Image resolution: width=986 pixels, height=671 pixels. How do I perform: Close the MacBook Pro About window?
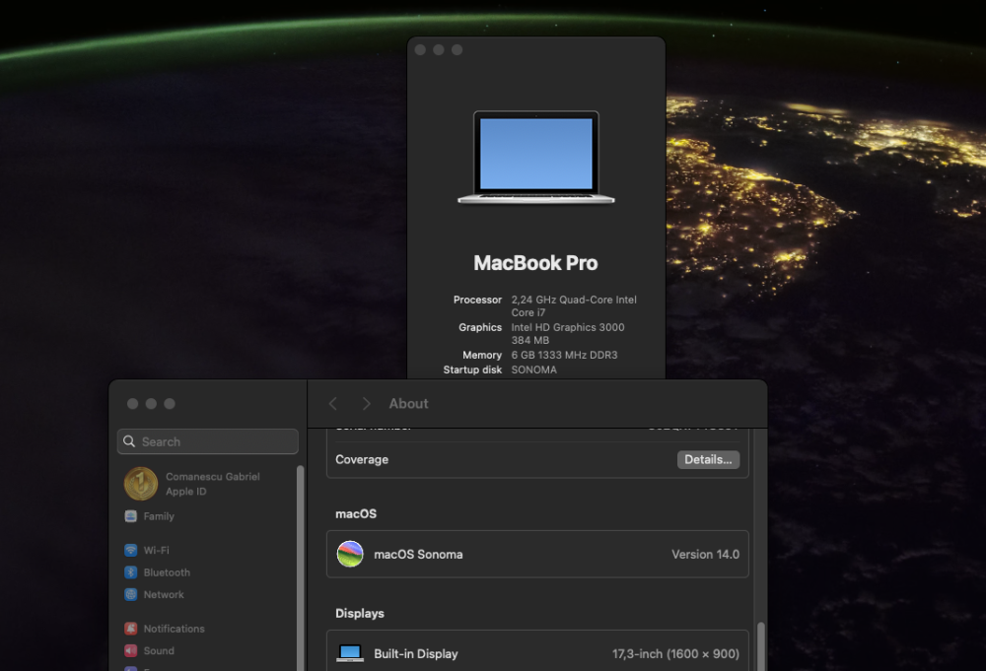click(421, 49)
